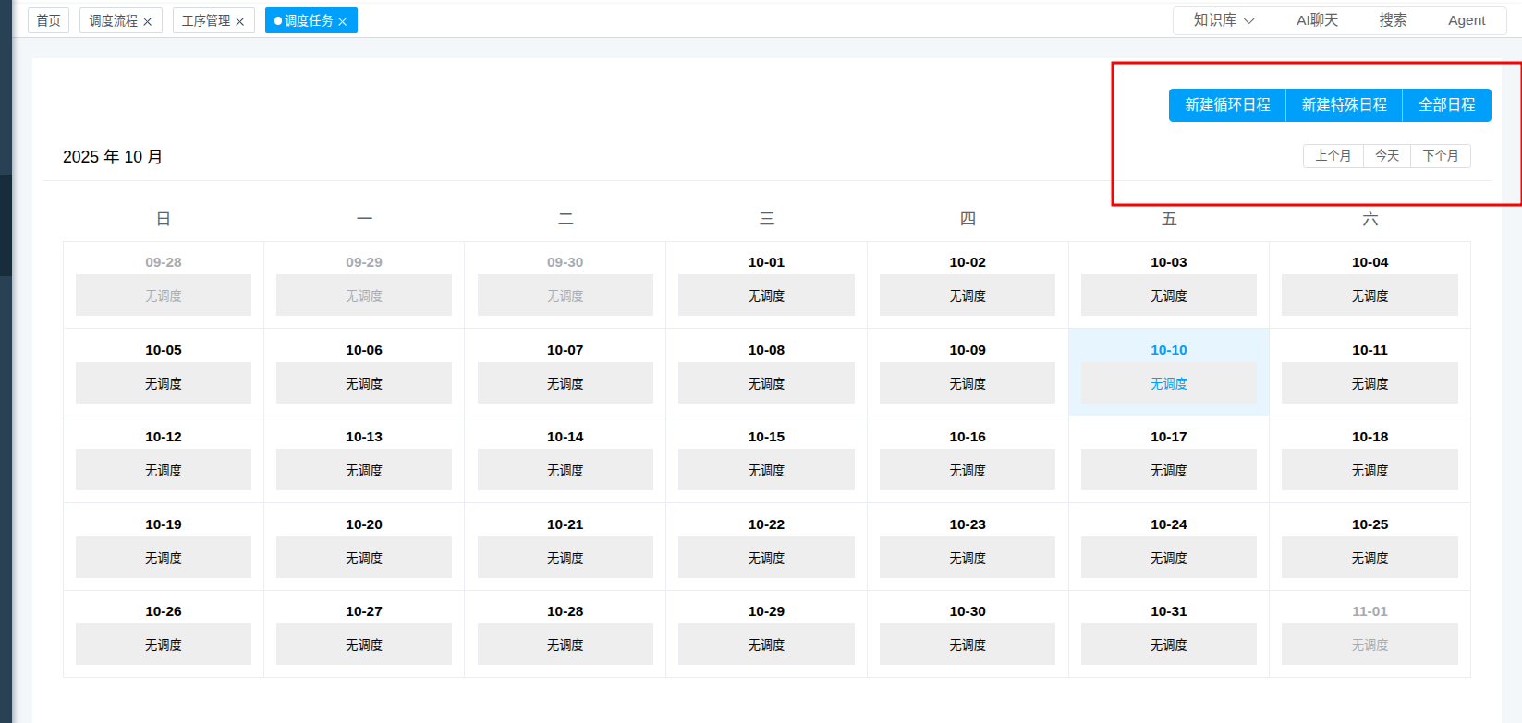This screenshot has width=1522, height=723.
Task: Show 全部日程 list
Action: pos(1446,105)
